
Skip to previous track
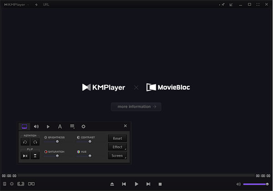click(124, 184)
